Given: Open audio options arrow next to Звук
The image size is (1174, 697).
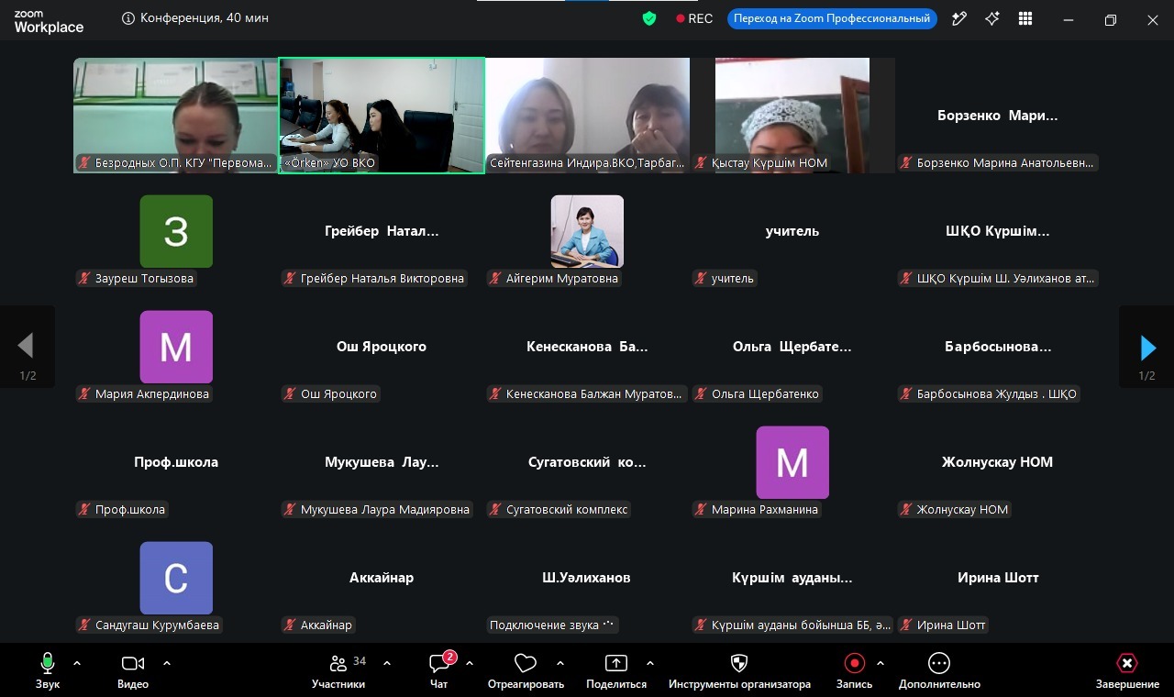Looking at the screenshot, I should point(77,662).
